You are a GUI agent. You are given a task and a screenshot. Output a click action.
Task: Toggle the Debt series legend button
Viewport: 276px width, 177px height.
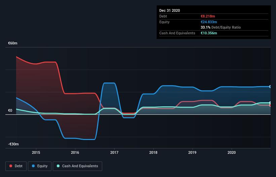16,166
